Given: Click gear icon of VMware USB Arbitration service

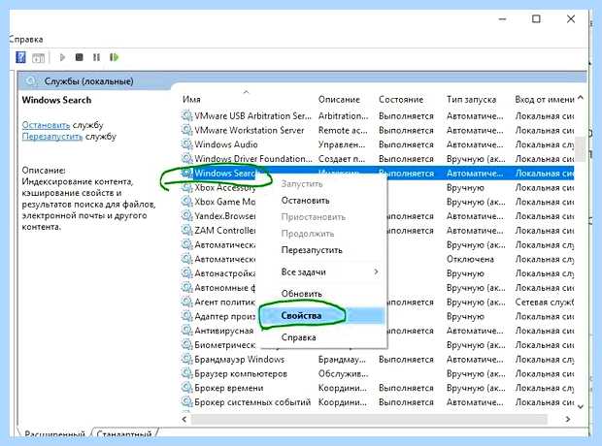Looking at the screenshot, I should pyautogui.click(x=186, y=115).
